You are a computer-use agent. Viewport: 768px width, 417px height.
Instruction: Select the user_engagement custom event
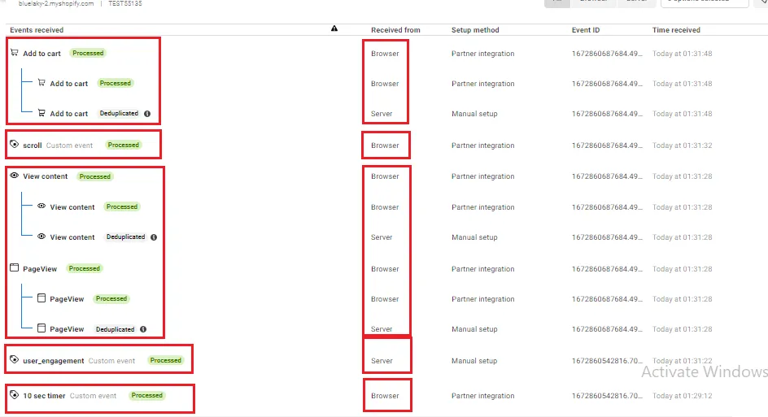(x=54, y=361)
